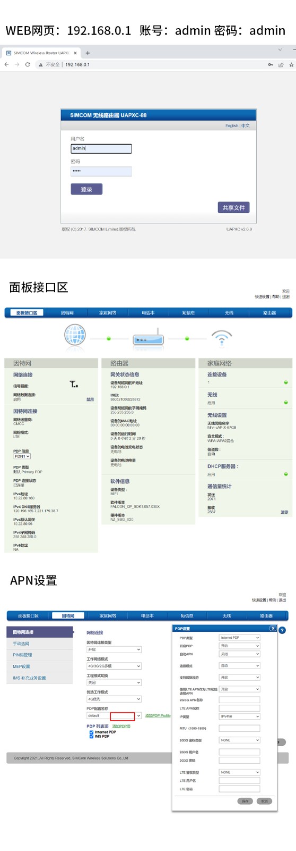Click the share page icon in address bar
This screenshot has width=296, height=851.
click(x=281, y=65)
